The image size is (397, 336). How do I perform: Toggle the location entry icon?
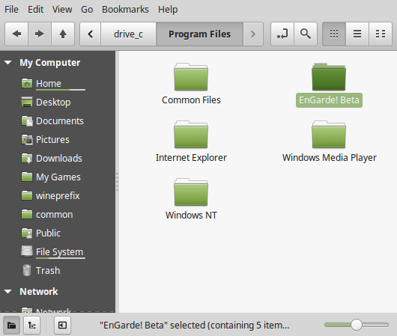point(282,34)
